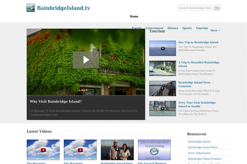The height and width of the screenshot is (164, 247).
Task: Open Day Trip to Bainbridge Island link
Action: tap(198, 42)
